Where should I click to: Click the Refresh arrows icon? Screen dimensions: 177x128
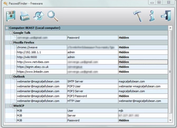pos(39,16)
